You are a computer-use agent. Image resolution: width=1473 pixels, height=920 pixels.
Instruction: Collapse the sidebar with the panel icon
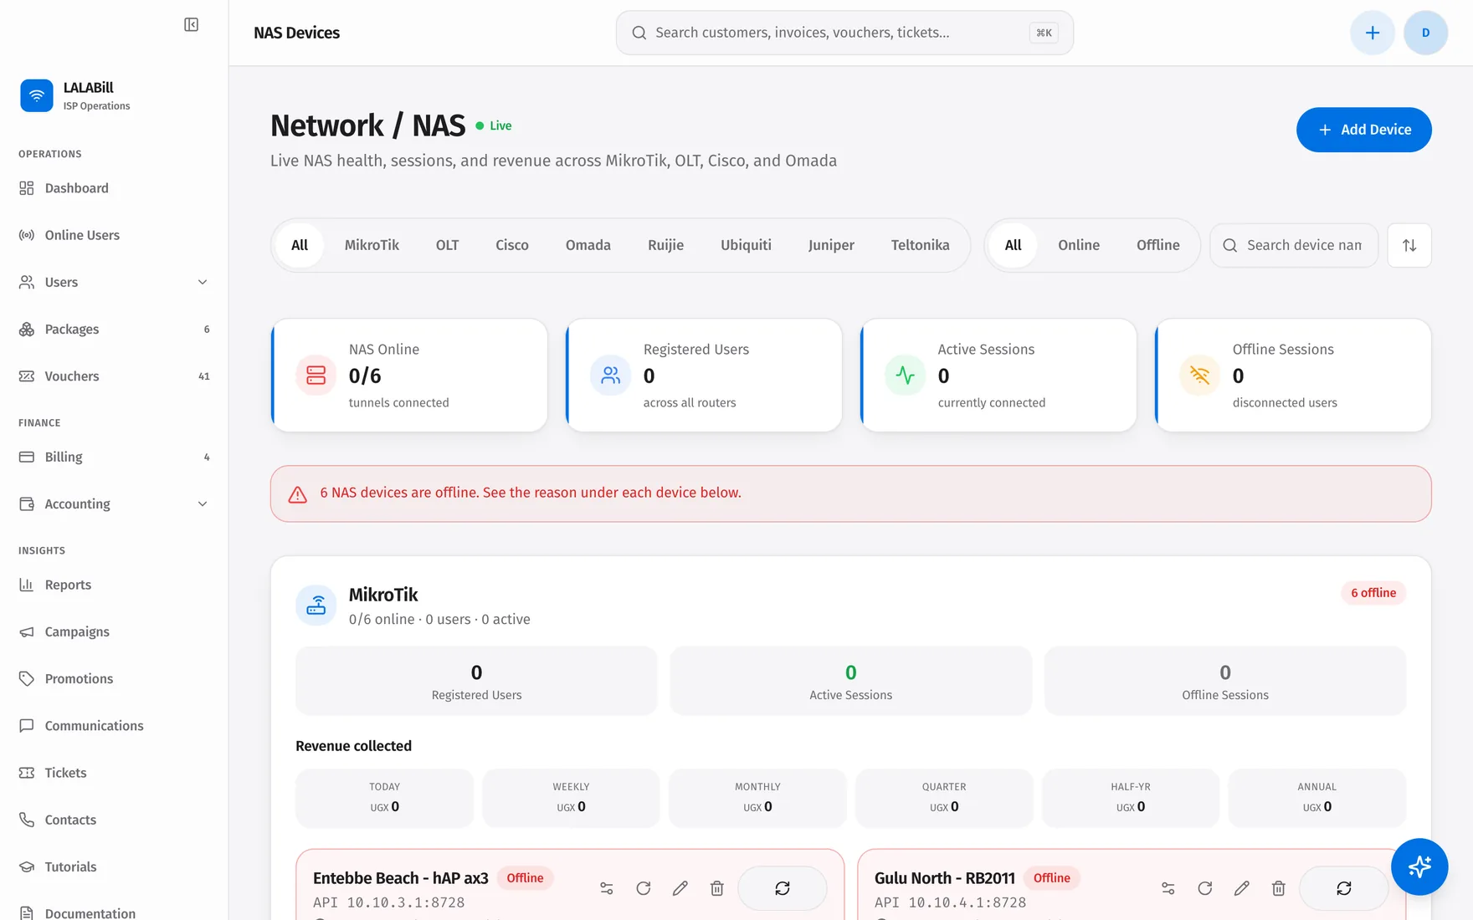tap(191, 24)
